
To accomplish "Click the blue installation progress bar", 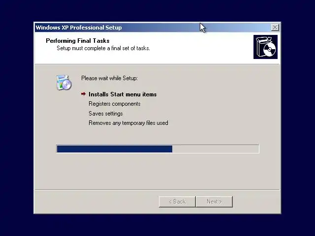I will [157, 149].
